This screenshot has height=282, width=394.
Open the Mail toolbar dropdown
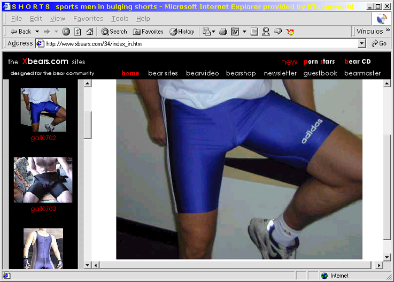point(214,32)
